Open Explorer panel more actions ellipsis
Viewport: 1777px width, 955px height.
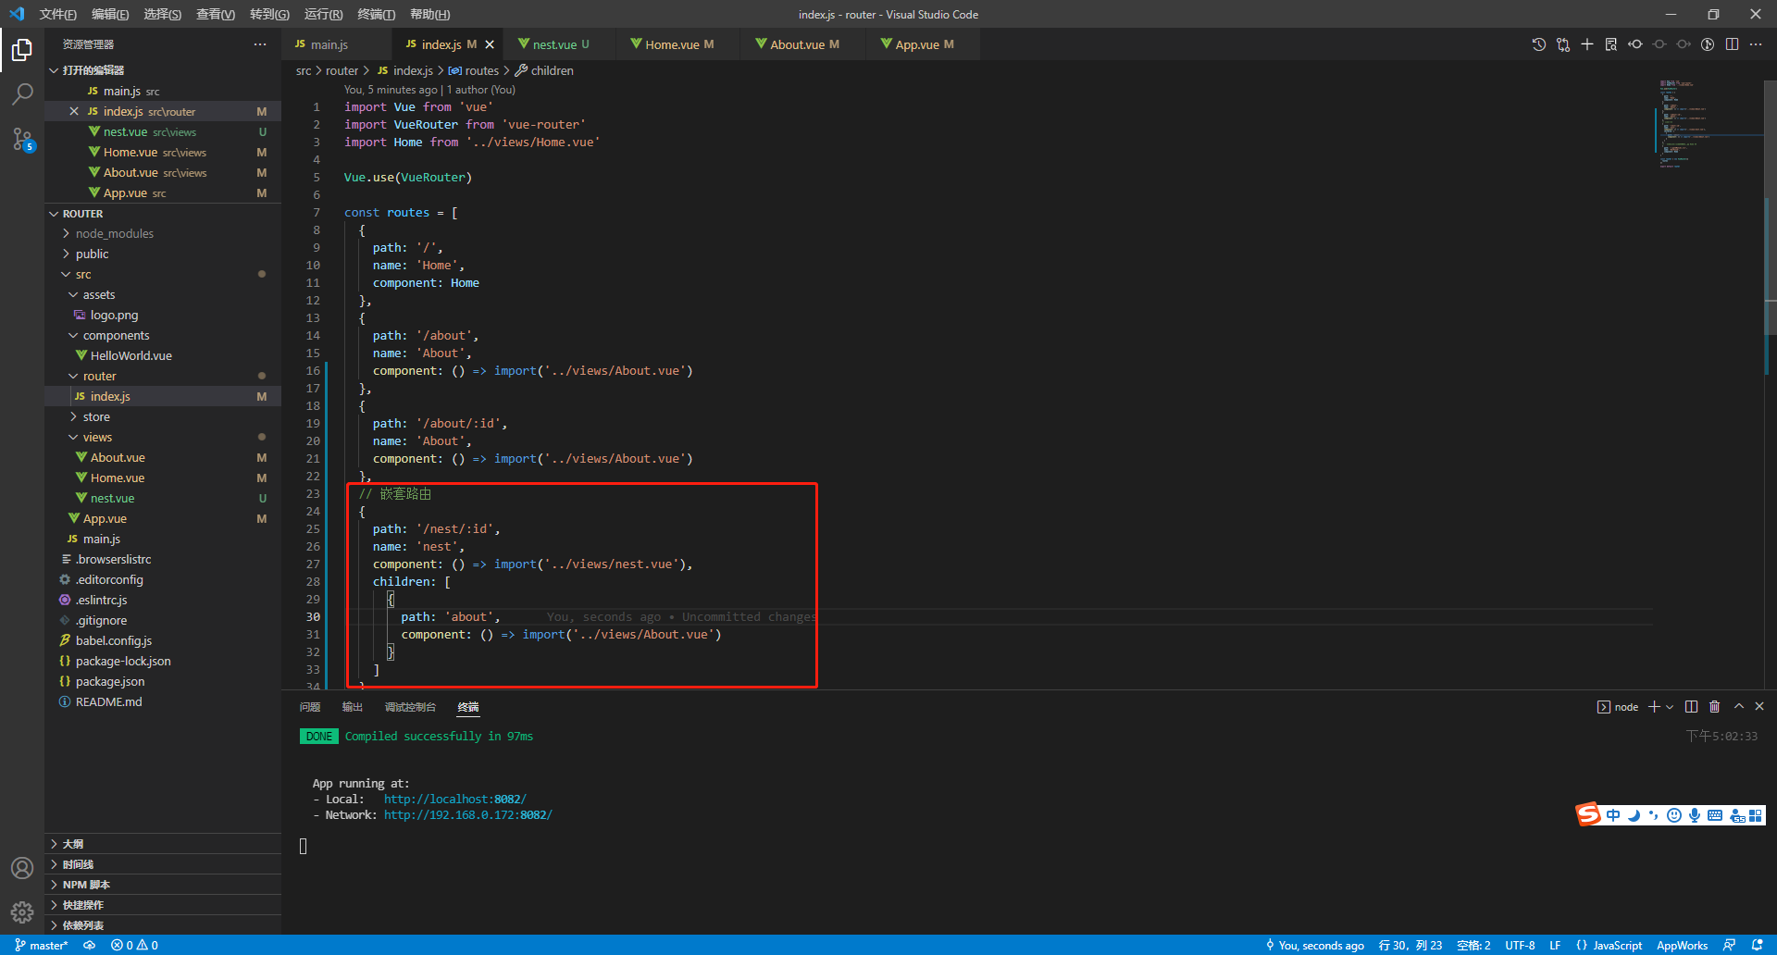coord(260,44)
